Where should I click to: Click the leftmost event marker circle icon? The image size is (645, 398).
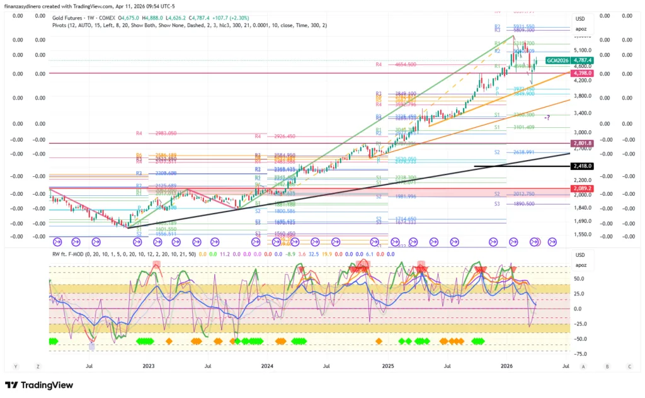pos(57,241)
